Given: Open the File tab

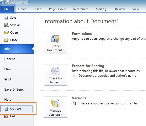Looking at the screenshot, I should 7,9.
